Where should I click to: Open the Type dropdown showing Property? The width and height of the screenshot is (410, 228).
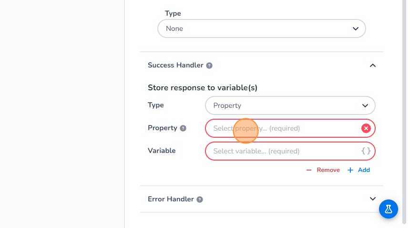(290, 105)
